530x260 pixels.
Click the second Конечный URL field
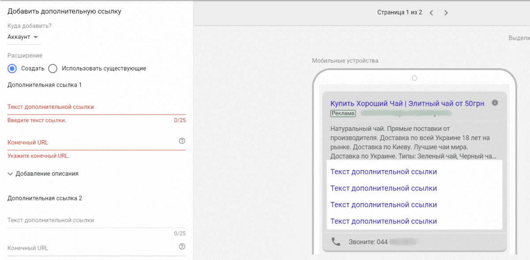pyautogui.click(x=88, y=248)
